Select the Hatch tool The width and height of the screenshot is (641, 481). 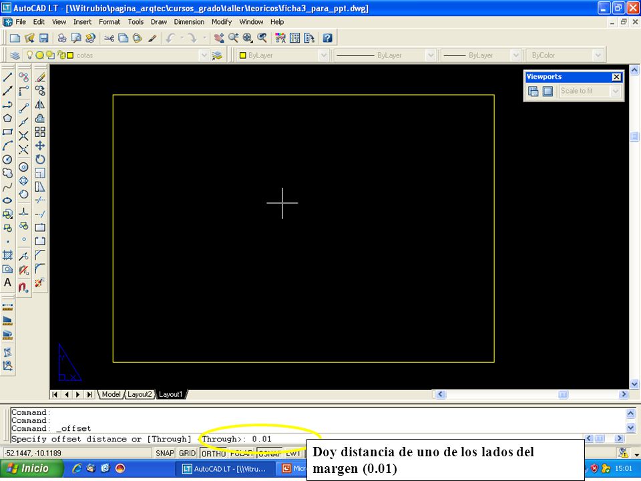pos(7,255)
